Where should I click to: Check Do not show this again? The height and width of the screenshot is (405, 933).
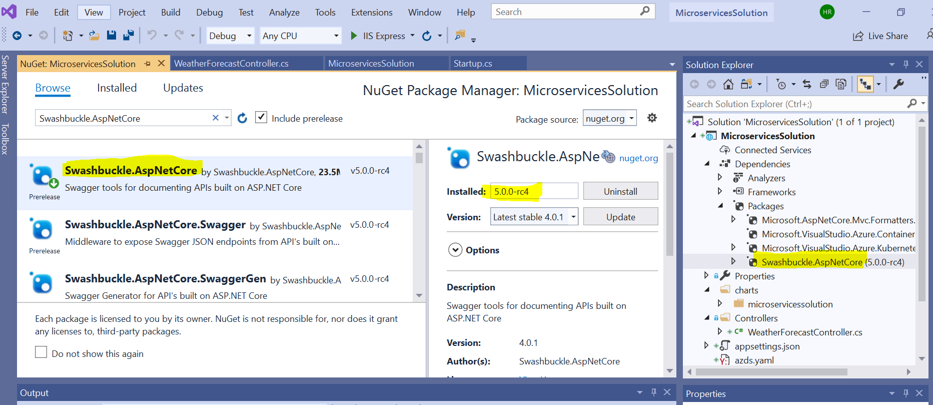click(x=41, y=352)
